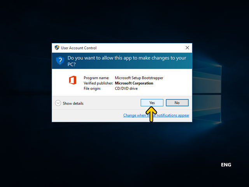Click the Office logo program icon

click(73, 80)
